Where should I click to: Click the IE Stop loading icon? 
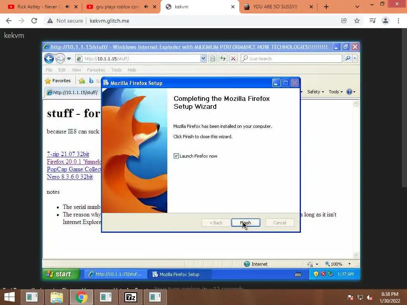coord(233,59)
